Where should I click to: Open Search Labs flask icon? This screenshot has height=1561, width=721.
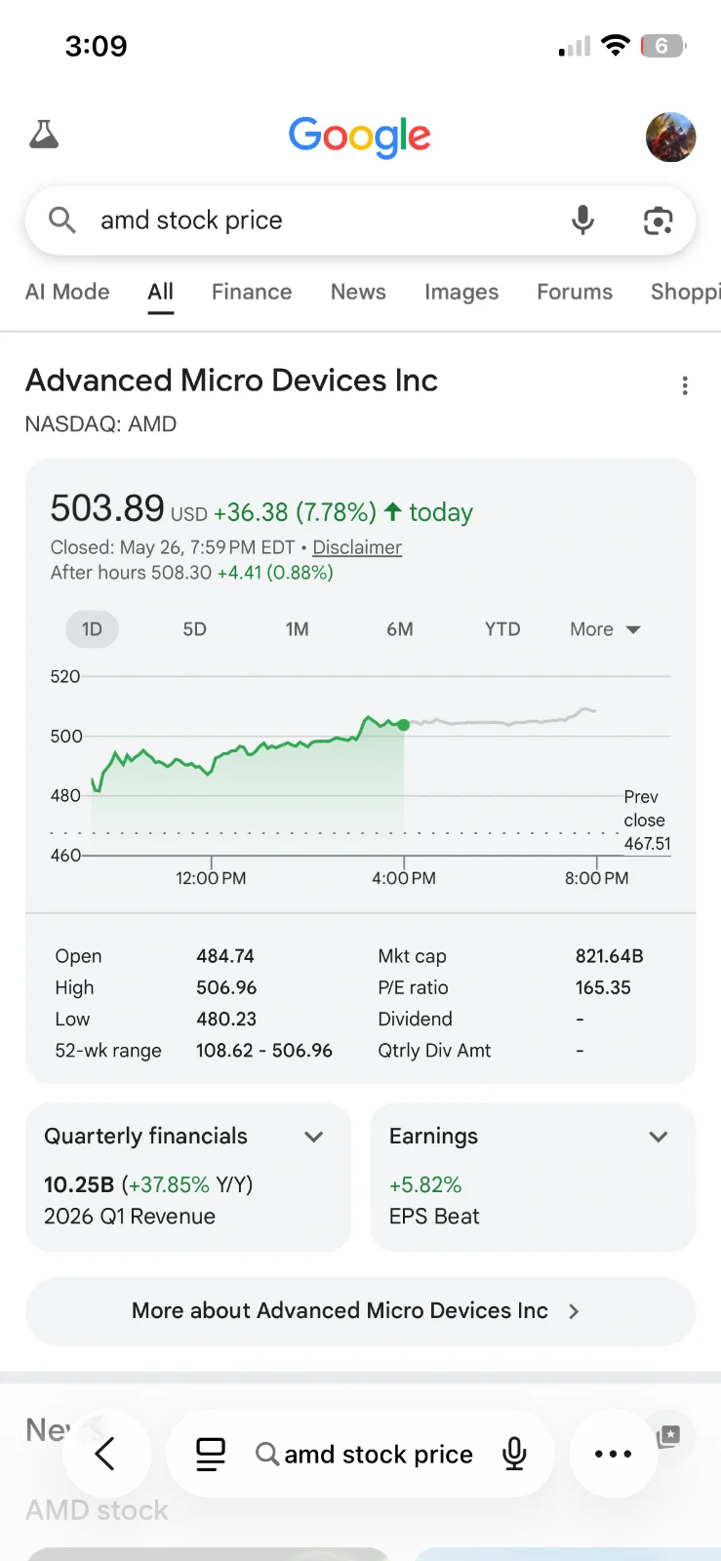(44, 135)
